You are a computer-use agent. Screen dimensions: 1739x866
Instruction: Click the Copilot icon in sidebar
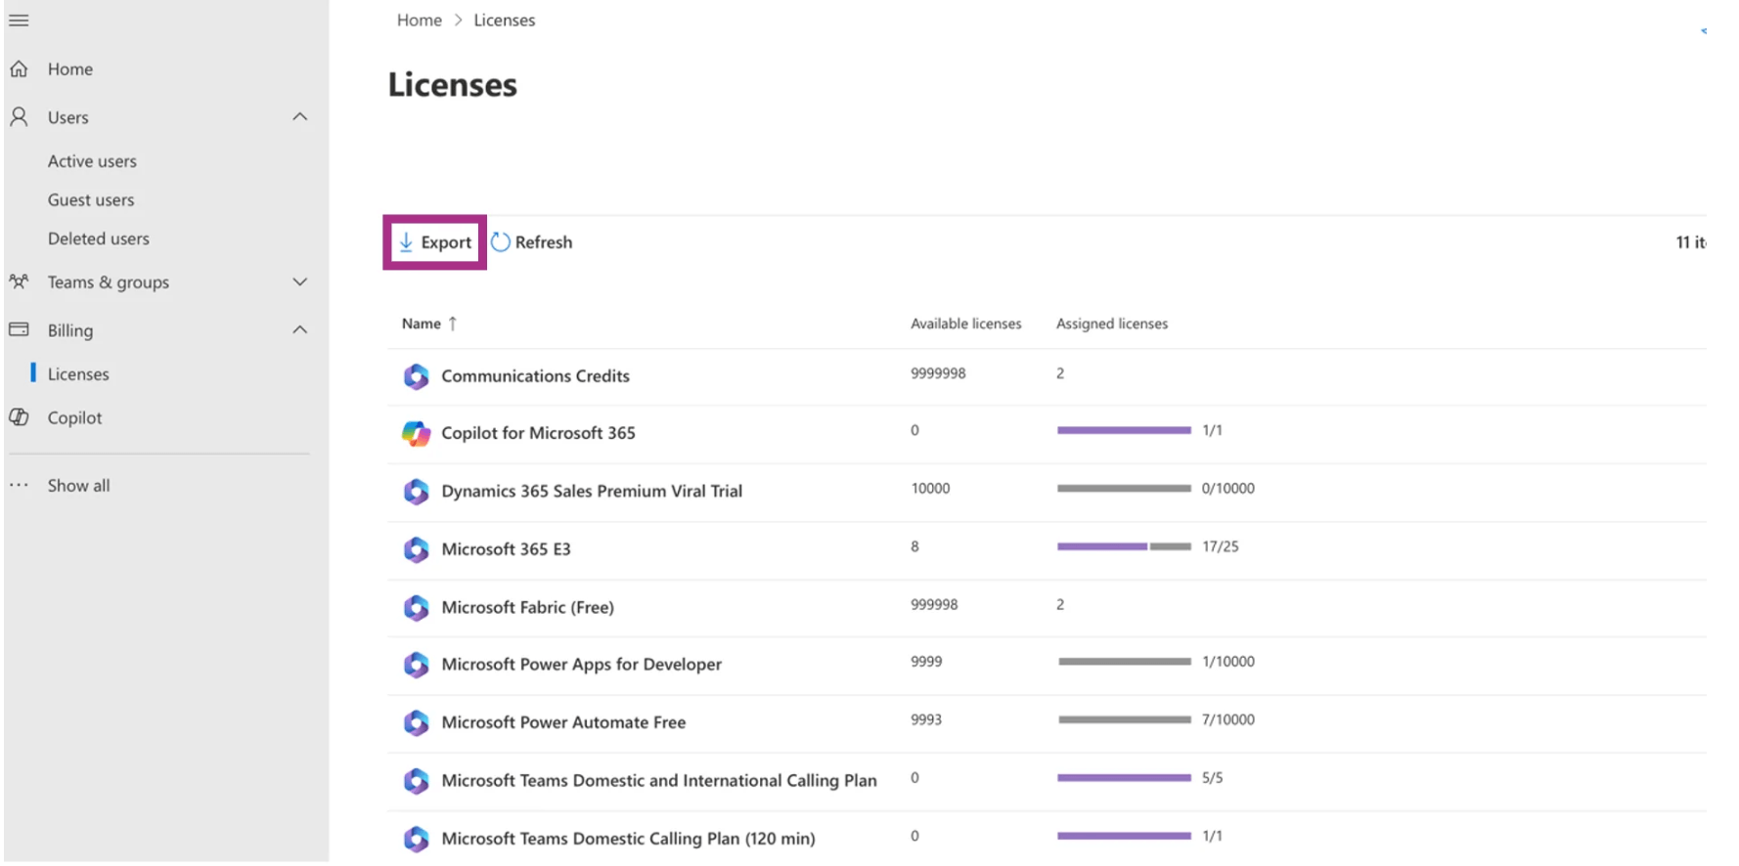(19, 417)
